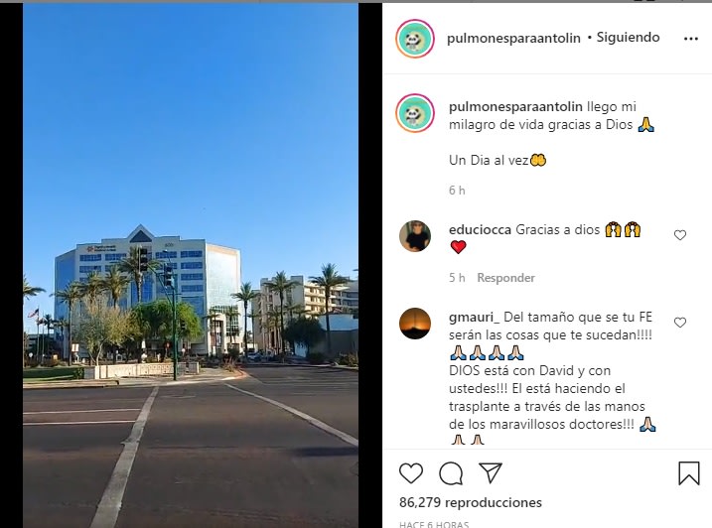This screenshot has width=712, height=528.
Task: Click Siguiendo to manage following
Action: pyautogui.click(x=628, y=38)
